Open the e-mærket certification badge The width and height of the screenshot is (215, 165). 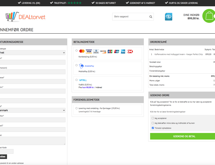pos(169,16)
